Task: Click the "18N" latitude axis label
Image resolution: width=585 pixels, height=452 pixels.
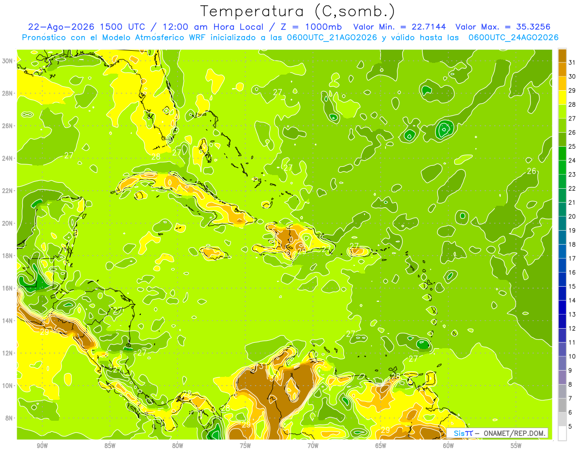Action: (x=7, y=255)
